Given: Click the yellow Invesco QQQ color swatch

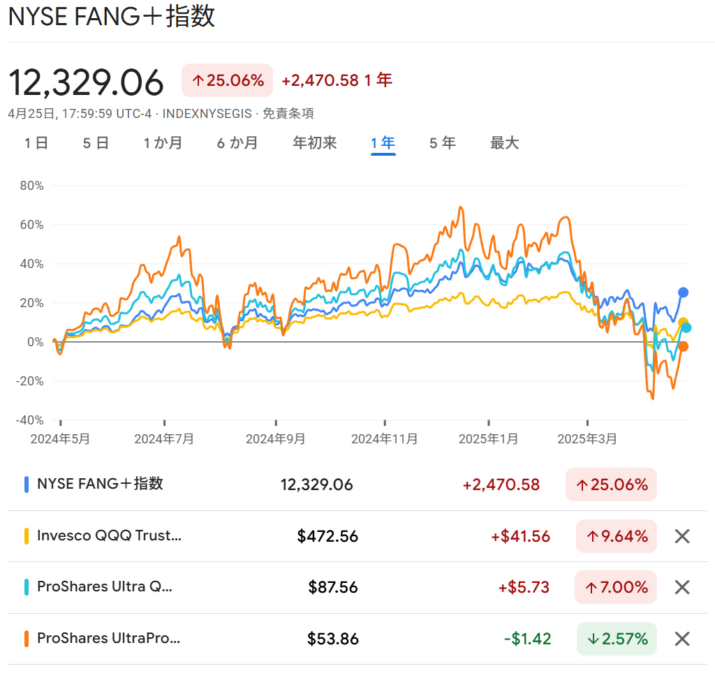Looking at the screenshot, I should pos(27,536).
